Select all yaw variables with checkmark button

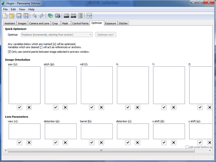click(19, 107)
